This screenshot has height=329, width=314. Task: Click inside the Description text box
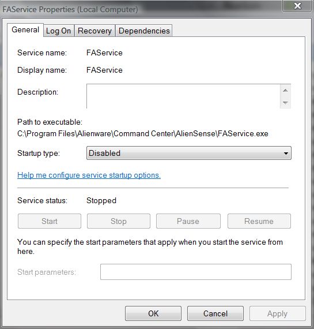coord(183,96)
